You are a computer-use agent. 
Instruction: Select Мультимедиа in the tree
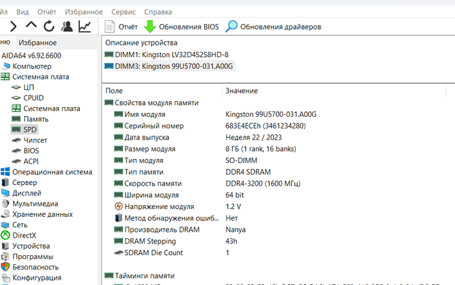pos(35,204)
